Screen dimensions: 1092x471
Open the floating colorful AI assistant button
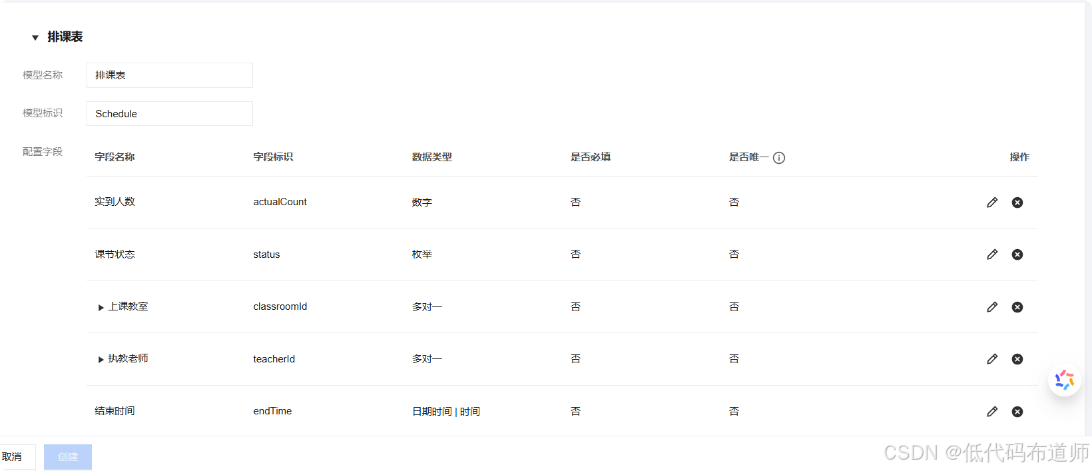coord(1064,380)
